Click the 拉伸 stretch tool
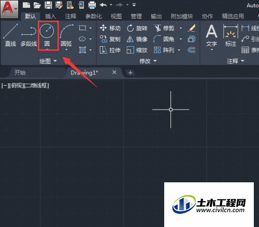259x227 pixels. click(110, 50)
